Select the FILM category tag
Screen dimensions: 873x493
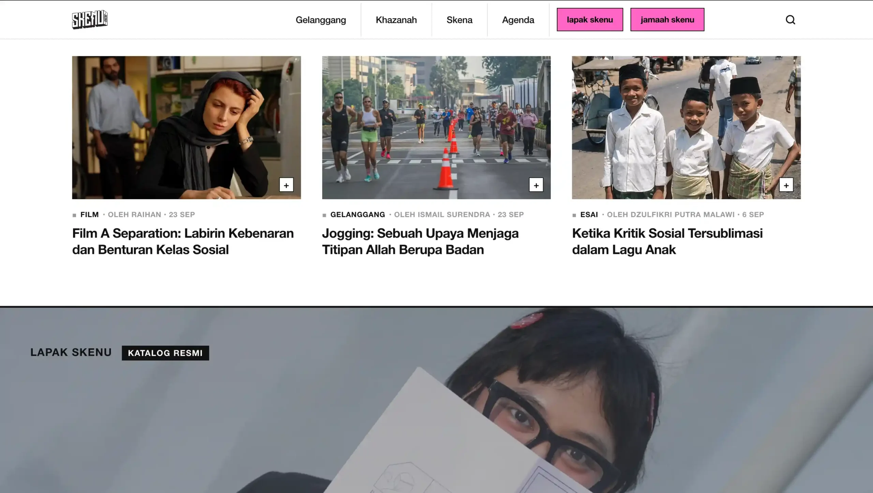(x=89, y=215)
